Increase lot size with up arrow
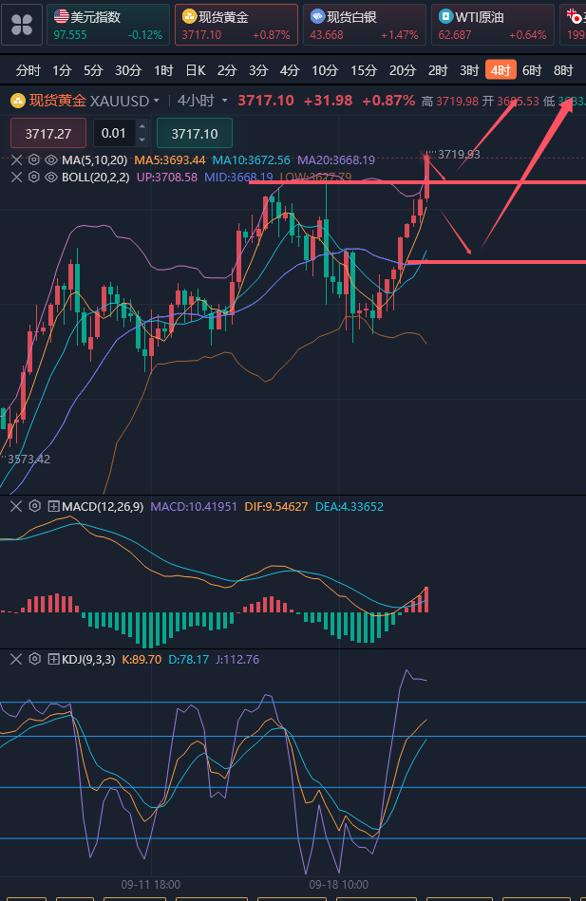This screenshot has width=586, height=901. (142, 127)
